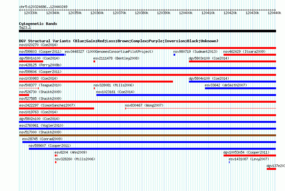Screen dimensions: 285x191
Task: Open the DGV Structural Variants track title
Action: point(119,41)
